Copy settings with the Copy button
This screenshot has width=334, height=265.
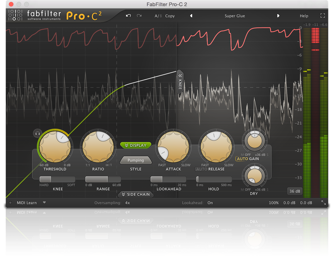coord(170,16)
